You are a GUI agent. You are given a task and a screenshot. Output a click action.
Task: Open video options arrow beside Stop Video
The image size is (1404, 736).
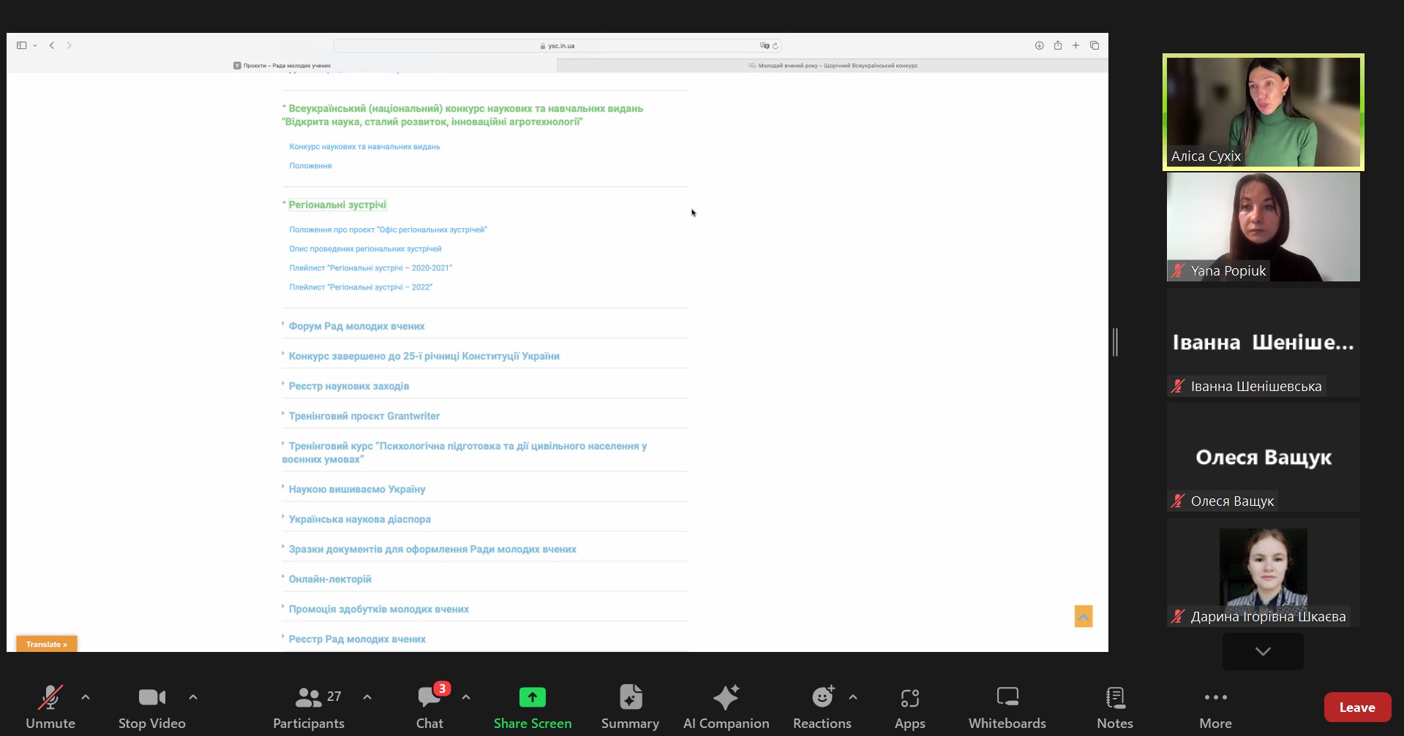(x=193, y=697)
